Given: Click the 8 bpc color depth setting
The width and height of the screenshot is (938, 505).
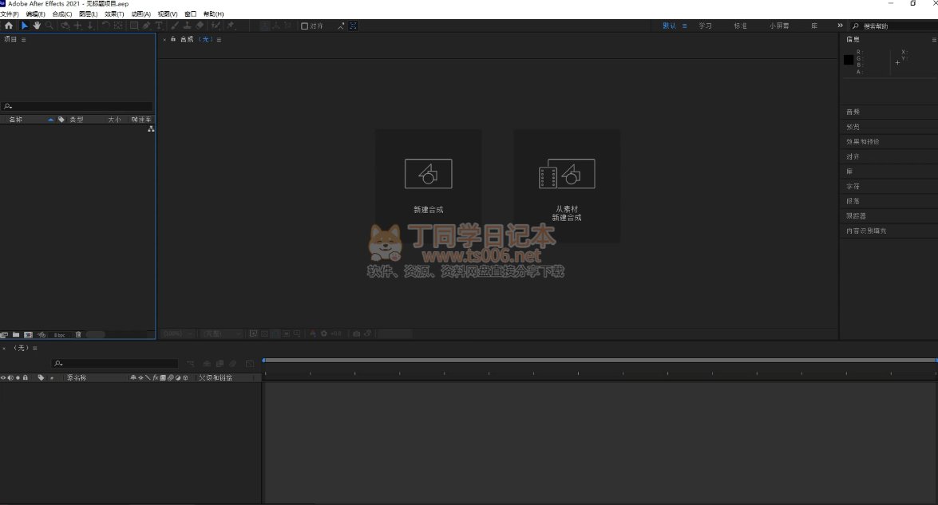Looking at the screenshot, I should point(60,335).
